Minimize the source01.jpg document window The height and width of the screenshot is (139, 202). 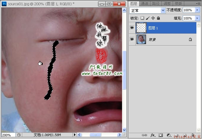pyautogui.click(x=102, y=4)
